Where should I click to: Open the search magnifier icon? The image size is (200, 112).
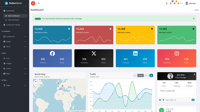(x=39, y=3)
